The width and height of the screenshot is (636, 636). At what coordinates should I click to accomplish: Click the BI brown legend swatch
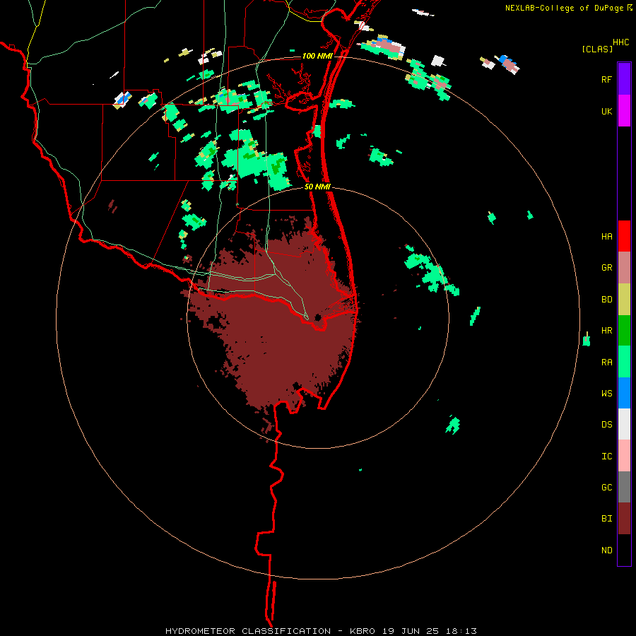(624, 519)
